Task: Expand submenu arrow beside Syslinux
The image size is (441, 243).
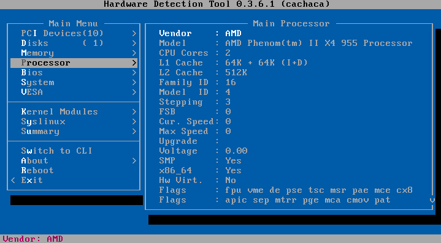Action: [x=134, y=122]
